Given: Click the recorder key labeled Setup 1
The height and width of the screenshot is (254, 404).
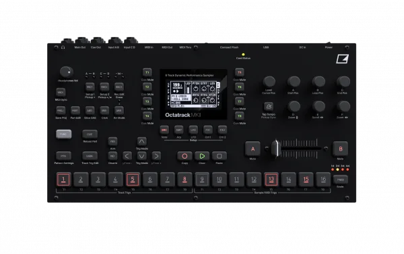Looking at the screenshot, I should click(90, 87).
